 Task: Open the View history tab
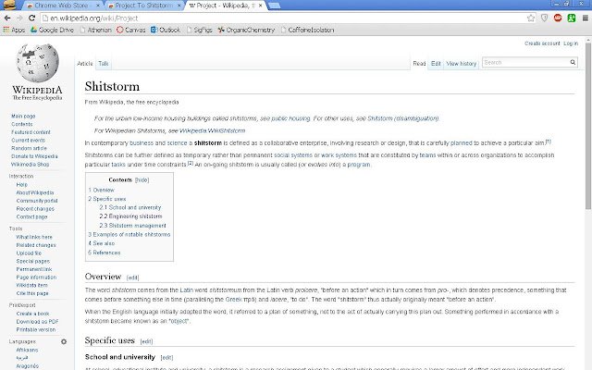tap(462, 64)
